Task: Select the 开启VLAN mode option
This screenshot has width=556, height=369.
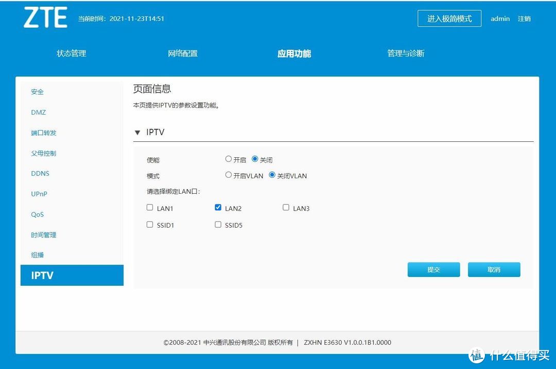Action: (x=229, y=175)
